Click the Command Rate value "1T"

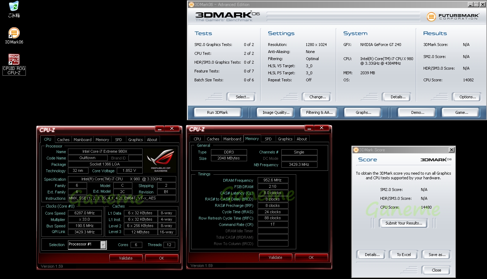(x=273, y=225)
